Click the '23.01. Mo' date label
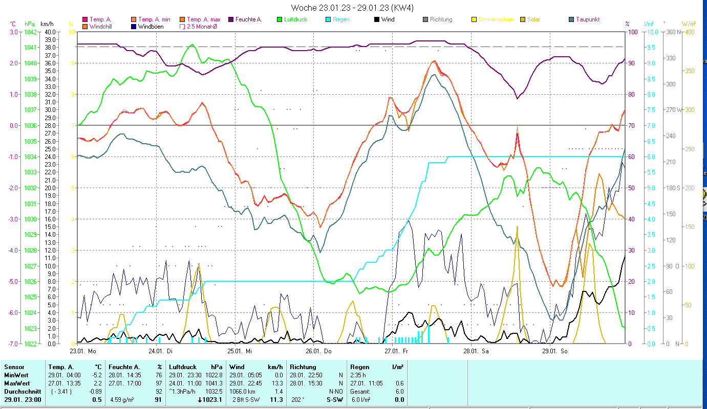This screenshot has height=409, width=707. point(83,351)
